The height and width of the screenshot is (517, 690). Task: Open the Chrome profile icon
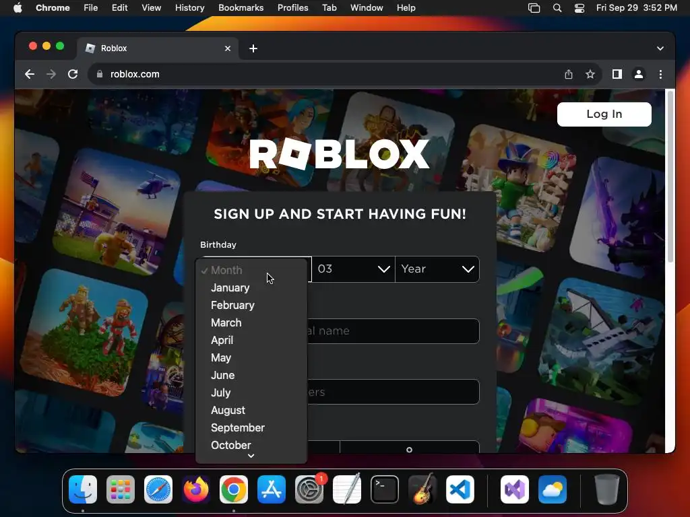pos(639,74)
